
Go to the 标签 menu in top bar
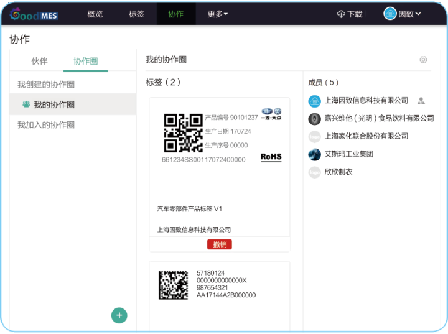[x=136, y=14]
